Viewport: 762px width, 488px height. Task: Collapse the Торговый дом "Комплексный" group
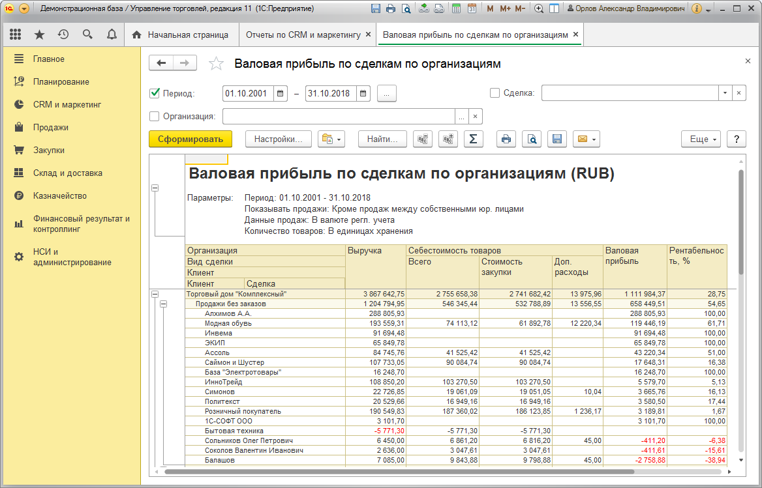pyautogui.click(x=155, y=294)
